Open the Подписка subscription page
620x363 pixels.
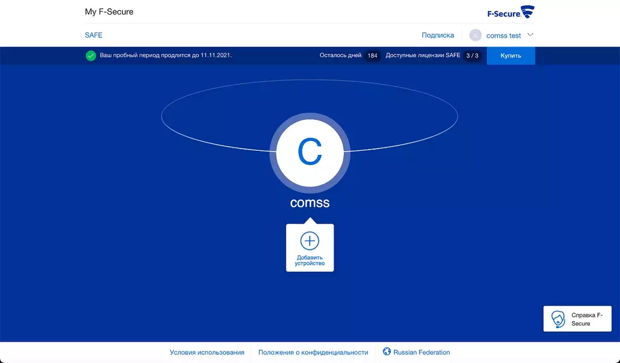[438, 35]
